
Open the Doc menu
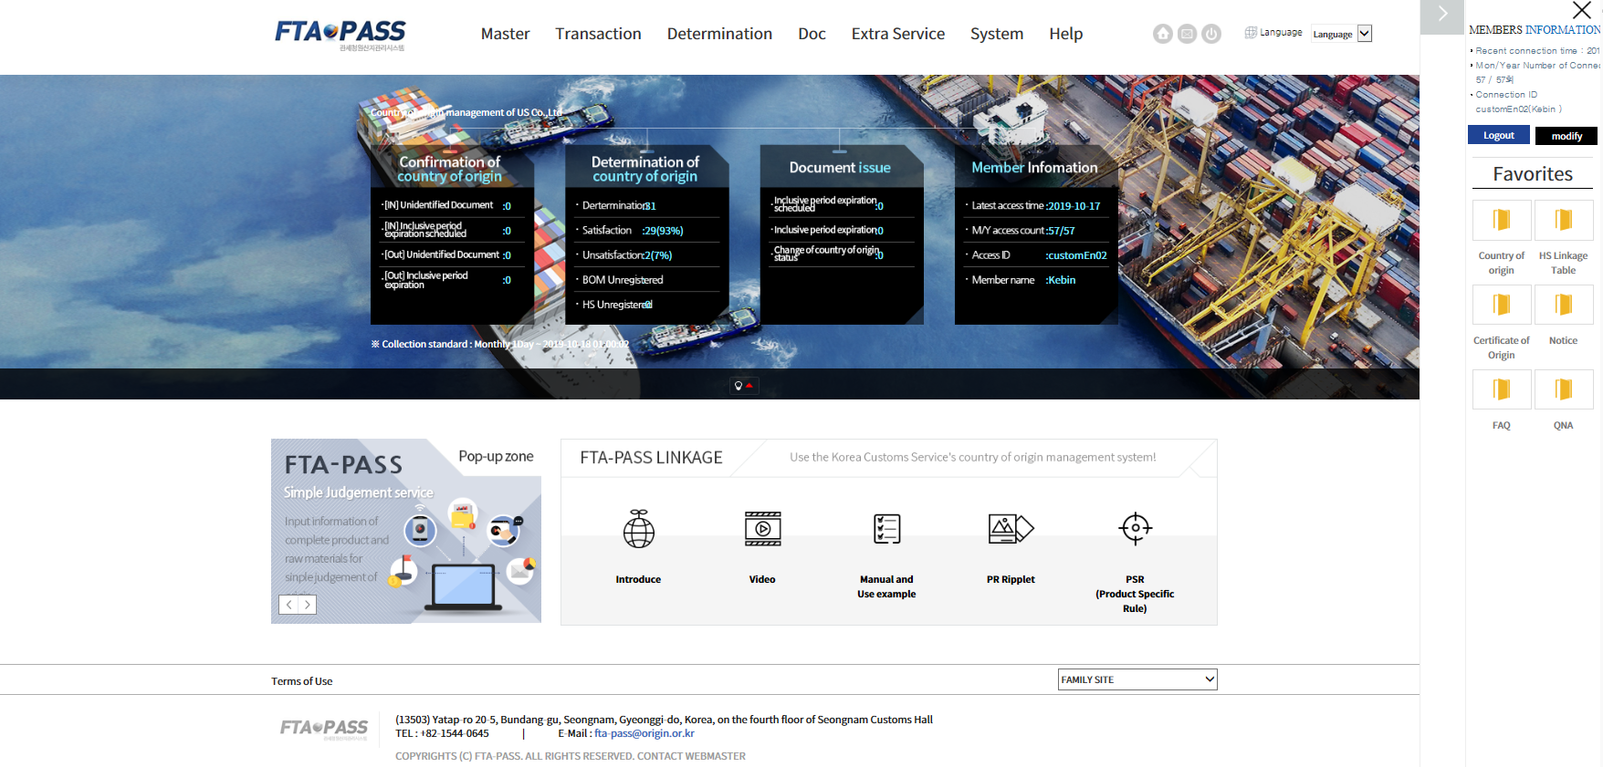pyautogui.click(x=812, y=34)
